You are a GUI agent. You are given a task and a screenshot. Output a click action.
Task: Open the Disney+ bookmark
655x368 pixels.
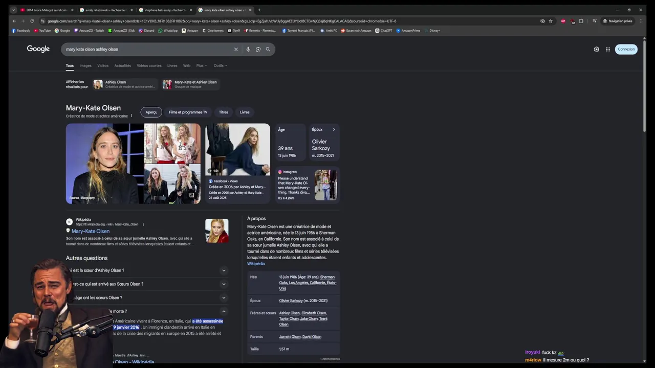pos(432,31)
